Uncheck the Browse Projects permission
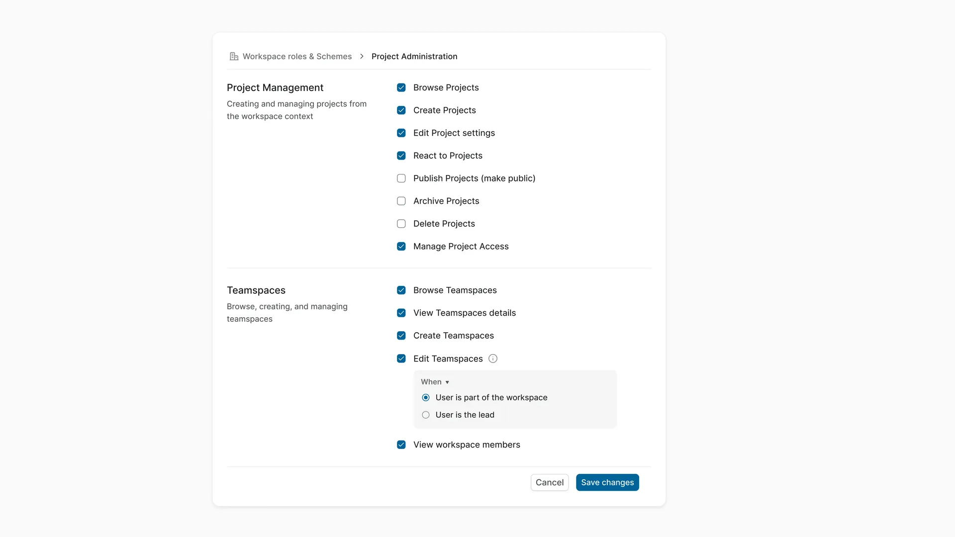 (401, 88)
